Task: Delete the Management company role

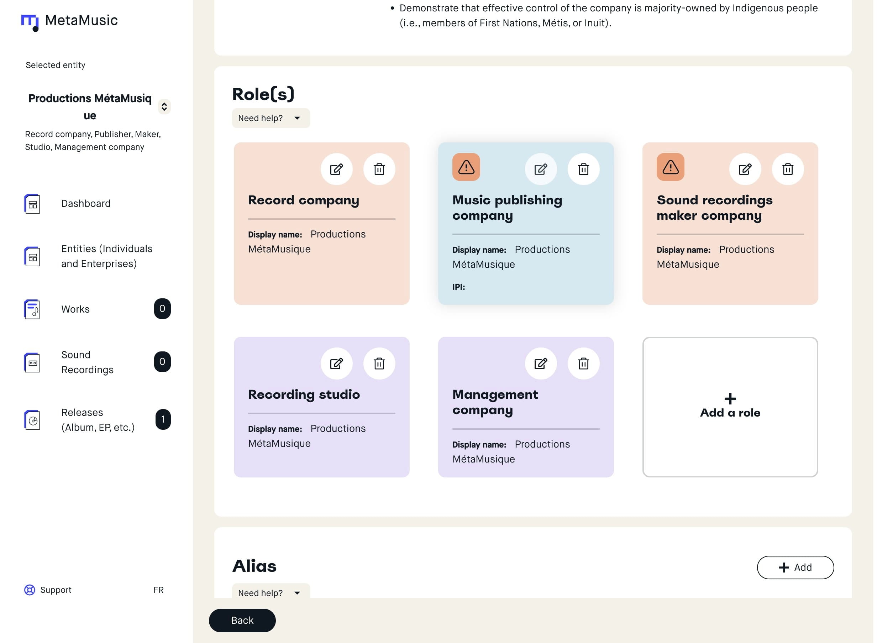Action: [583, 364]
